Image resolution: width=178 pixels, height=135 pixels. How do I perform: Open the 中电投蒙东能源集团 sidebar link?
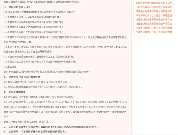coord(154,3)
